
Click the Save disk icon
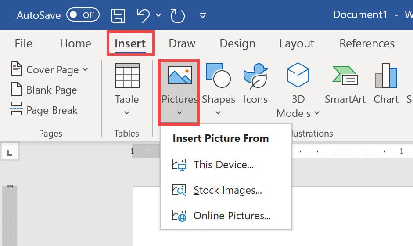pos(118,15)
